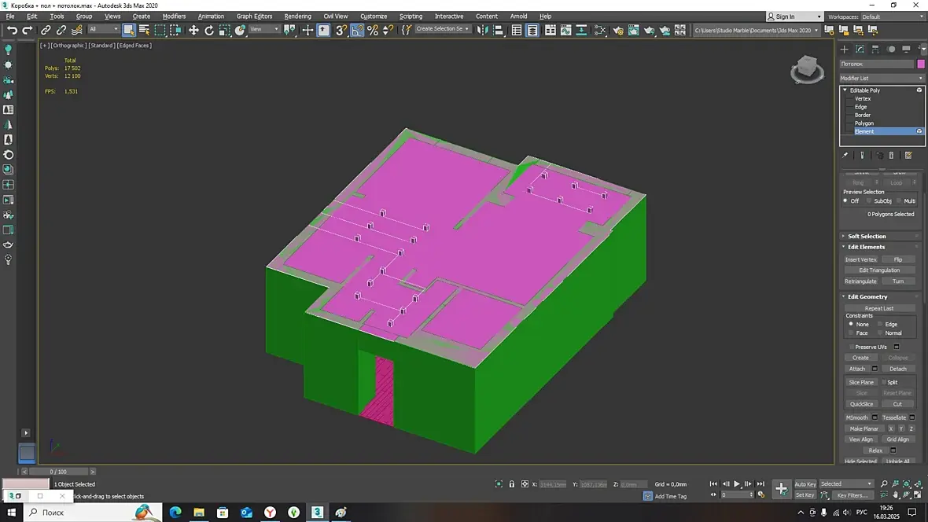Click the pink object color swatch

point(921,64)
